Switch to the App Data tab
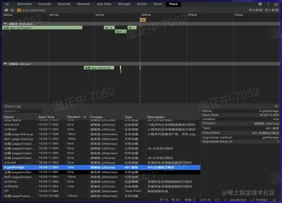 tap(104, 4)
